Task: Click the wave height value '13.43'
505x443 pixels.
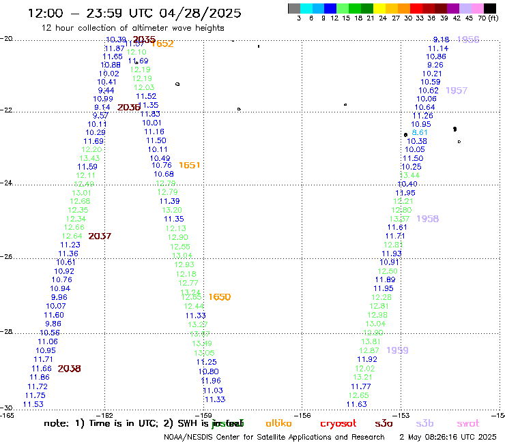Action: (x=89, y=158)
